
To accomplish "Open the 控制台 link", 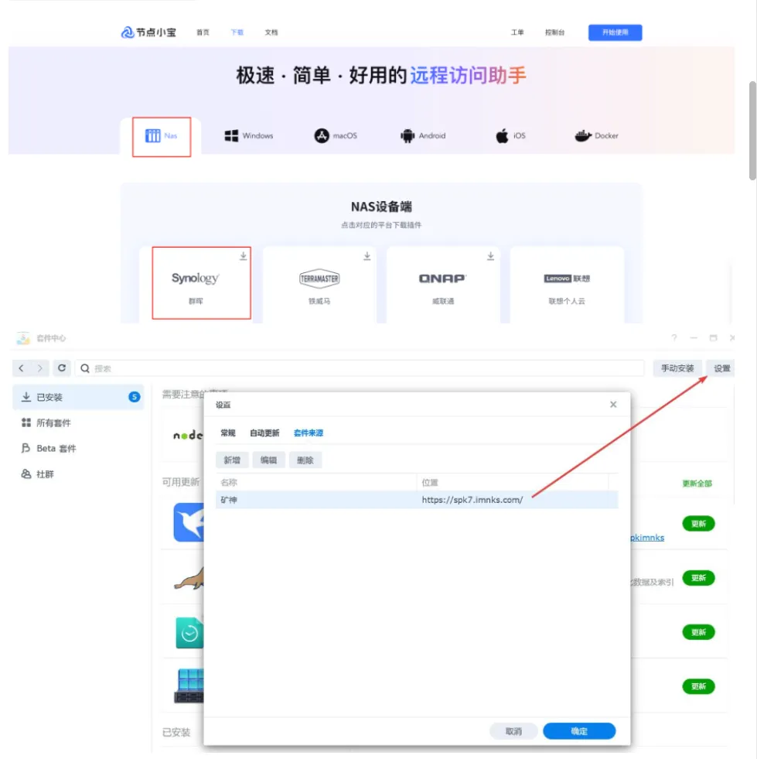I will (x=555, y=32).
